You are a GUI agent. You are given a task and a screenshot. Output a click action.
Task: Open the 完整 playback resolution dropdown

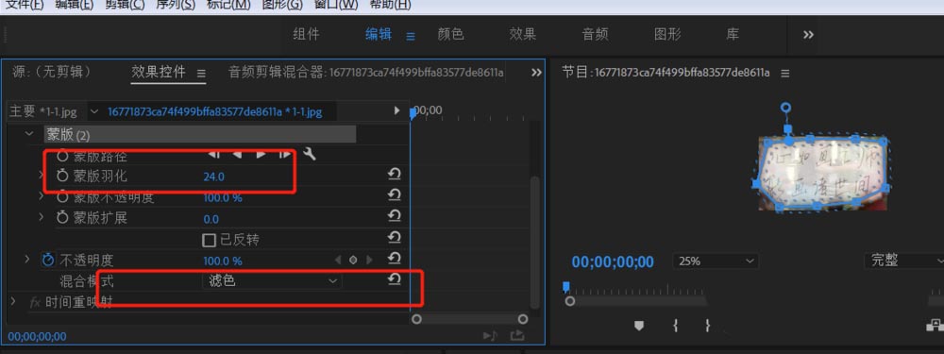(904, 261)
